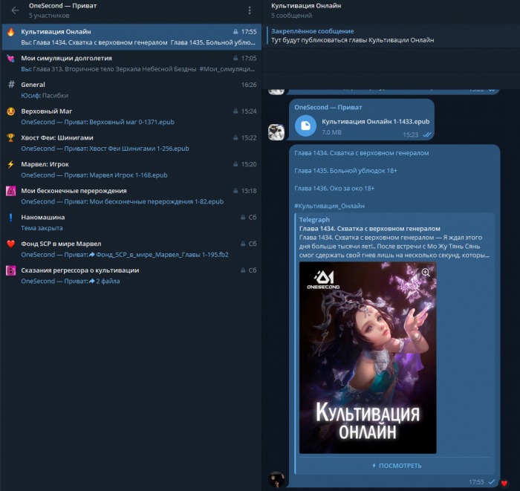Open link Глава 1434. Схватка с верховном генералом
The width and height of the screenshot is (520, 491).
(362, 153)
